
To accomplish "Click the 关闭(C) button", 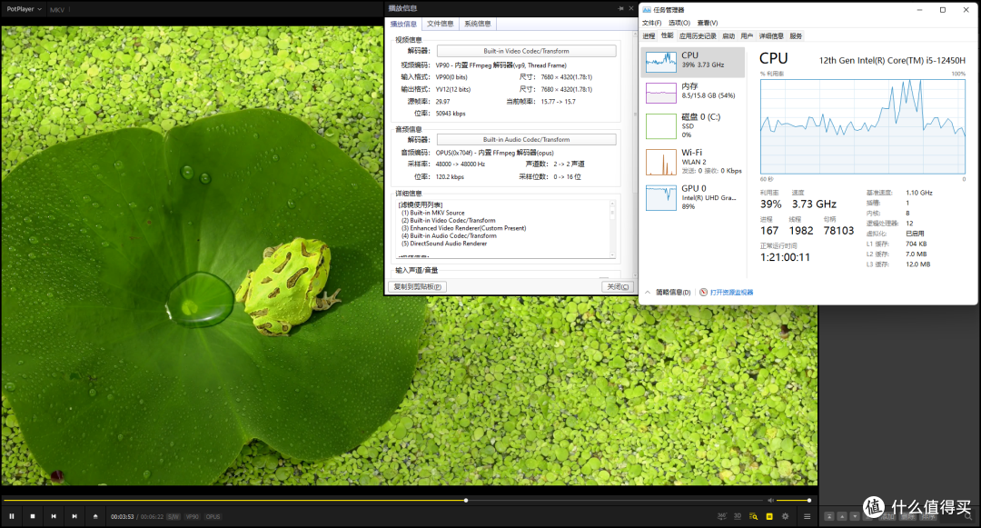I will [618, 286].
